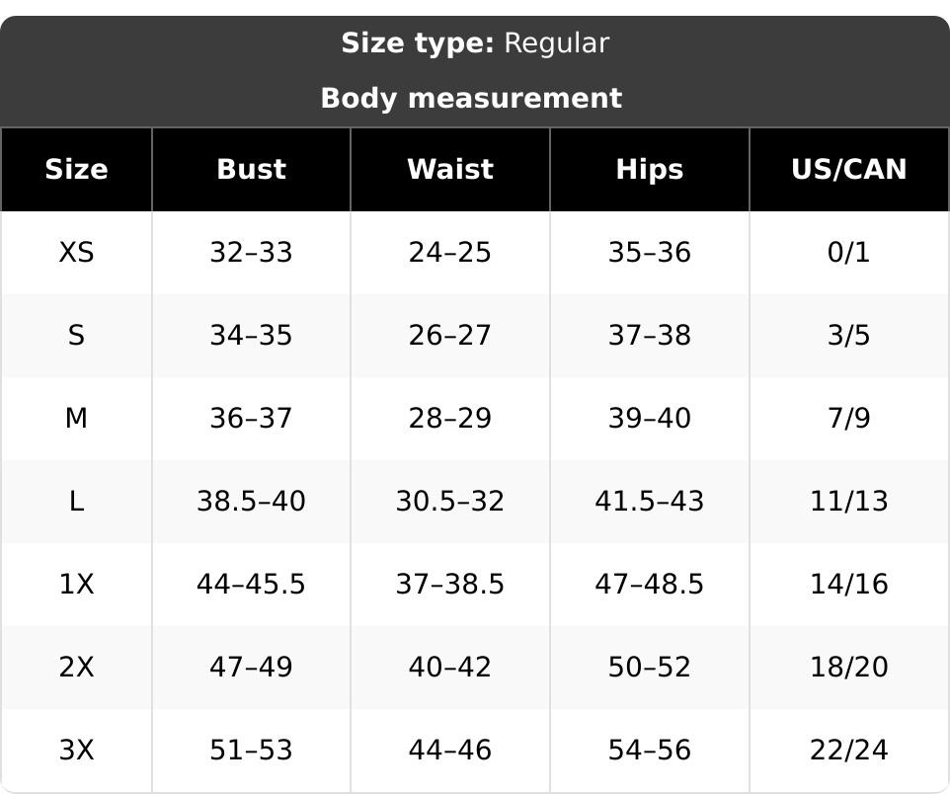The height and width of the screenshot is (794, 950).
Task: Click the Body measurement heading
Action: click(x=471, y=98)
